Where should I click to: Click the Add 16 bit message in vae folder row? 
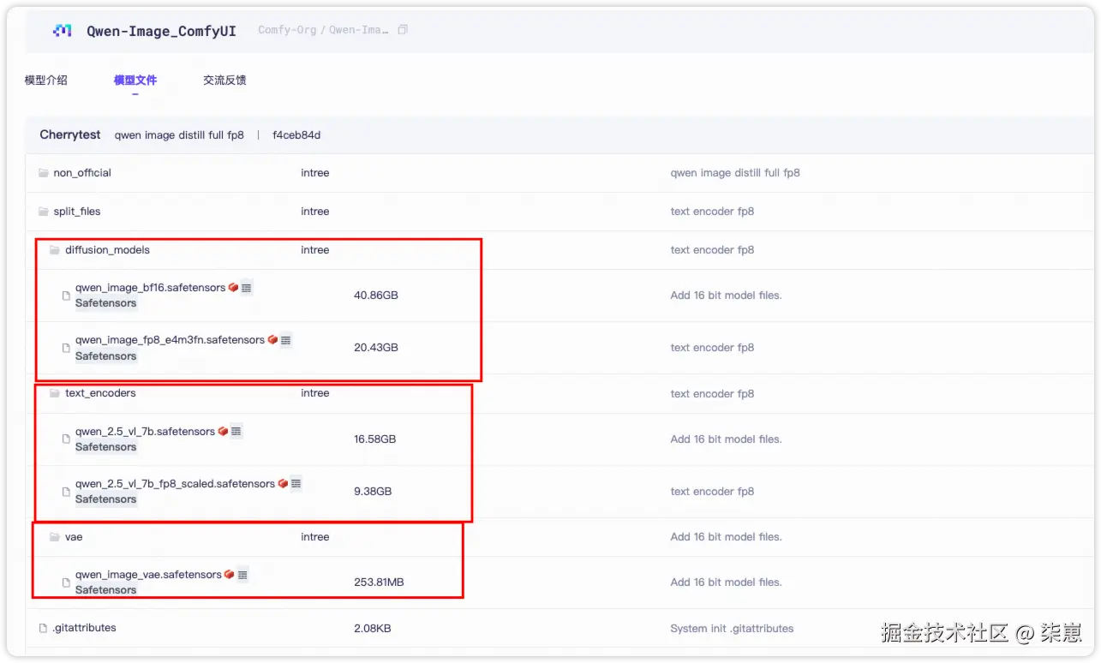pyautogui.click(x=726, y=537)
